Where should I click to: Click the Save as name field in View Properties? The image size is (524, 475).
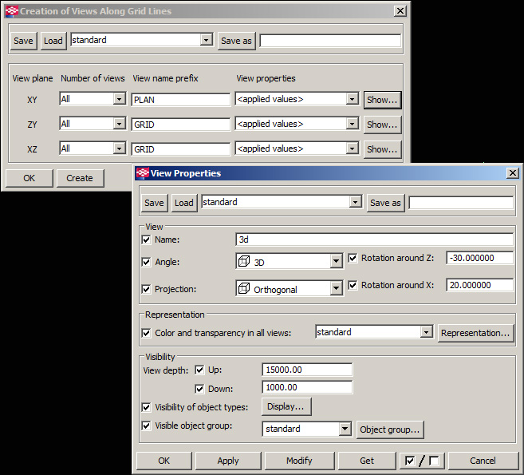[461, 203]
